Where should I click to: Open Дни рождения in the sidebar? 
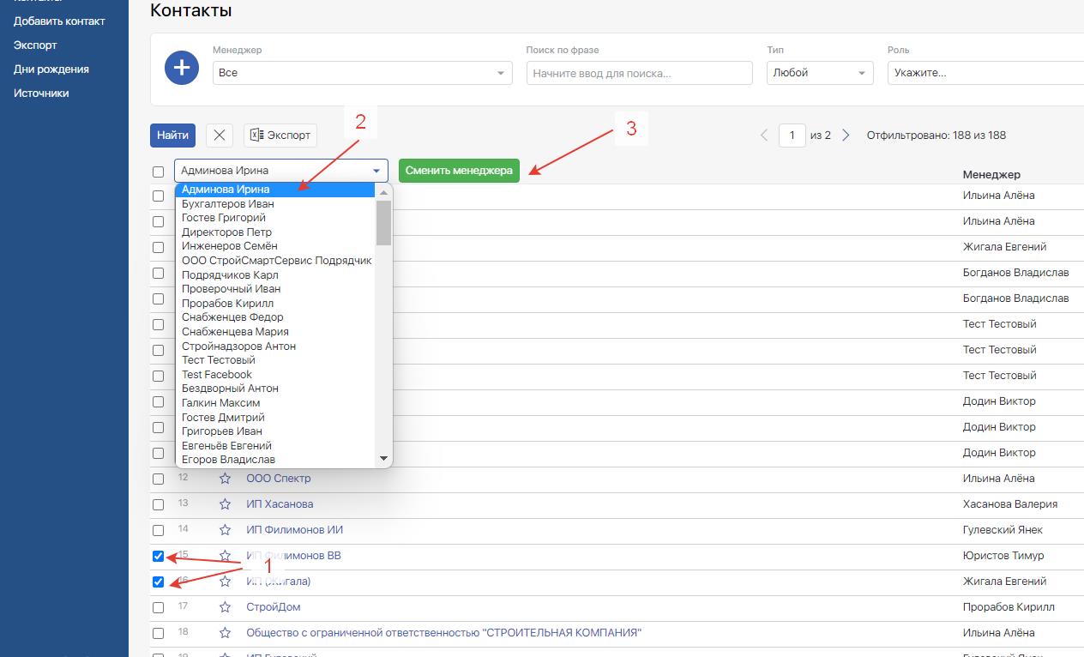point(51,69)
